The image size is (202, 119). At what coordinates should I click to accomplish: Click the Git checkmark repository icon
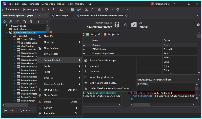pos(134,24)
